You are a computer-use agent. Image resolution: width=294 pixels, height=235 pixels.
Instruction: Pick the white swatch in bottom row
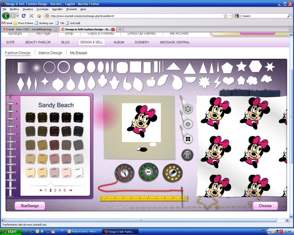tap(78, 172)
